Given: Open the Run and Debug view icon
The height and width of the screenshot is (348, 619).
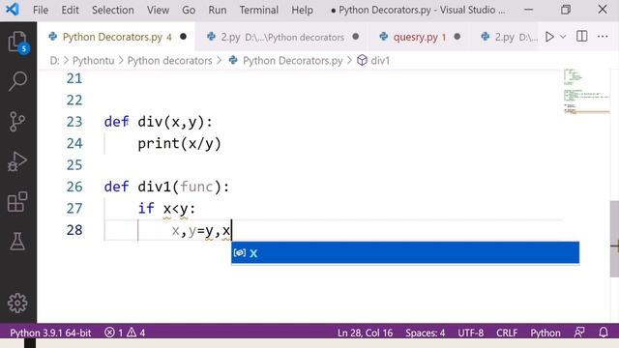Looking at the screenshot, I should (x=17, y=161).
